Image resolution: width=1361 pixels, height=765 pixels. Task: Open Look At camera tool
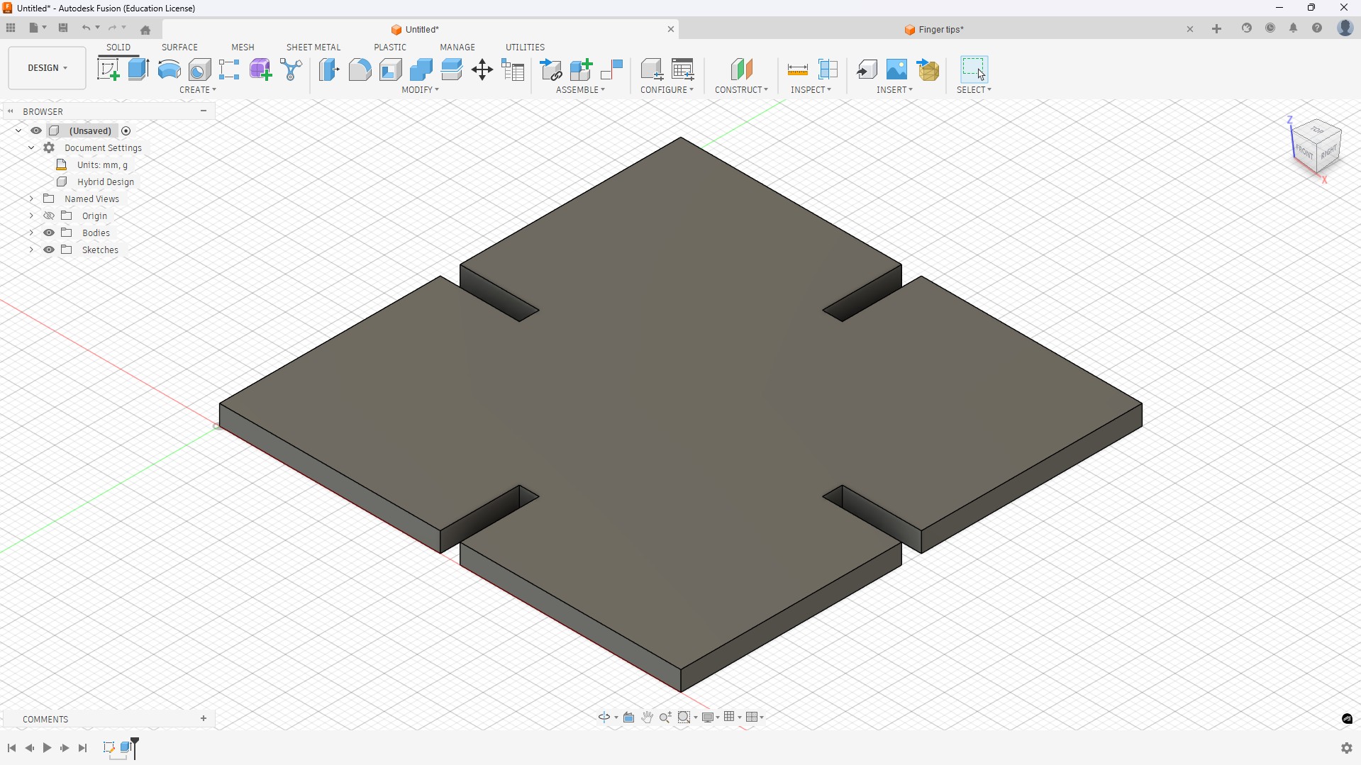pyautogui.click(x=628, y=717)
